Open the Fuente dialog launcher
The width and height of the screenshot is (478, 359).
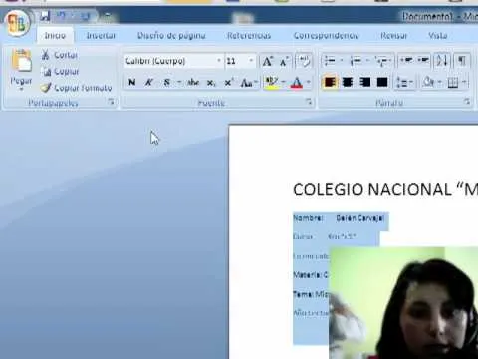pos(309,102)
